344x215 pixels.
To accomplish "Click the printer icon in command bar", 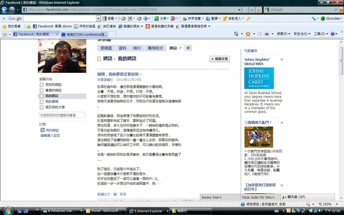I will [267, 34].
